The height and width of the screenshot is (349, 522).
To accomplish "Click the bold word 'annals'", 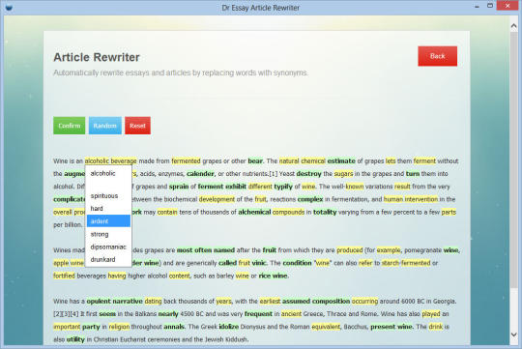I will (174, 327).
